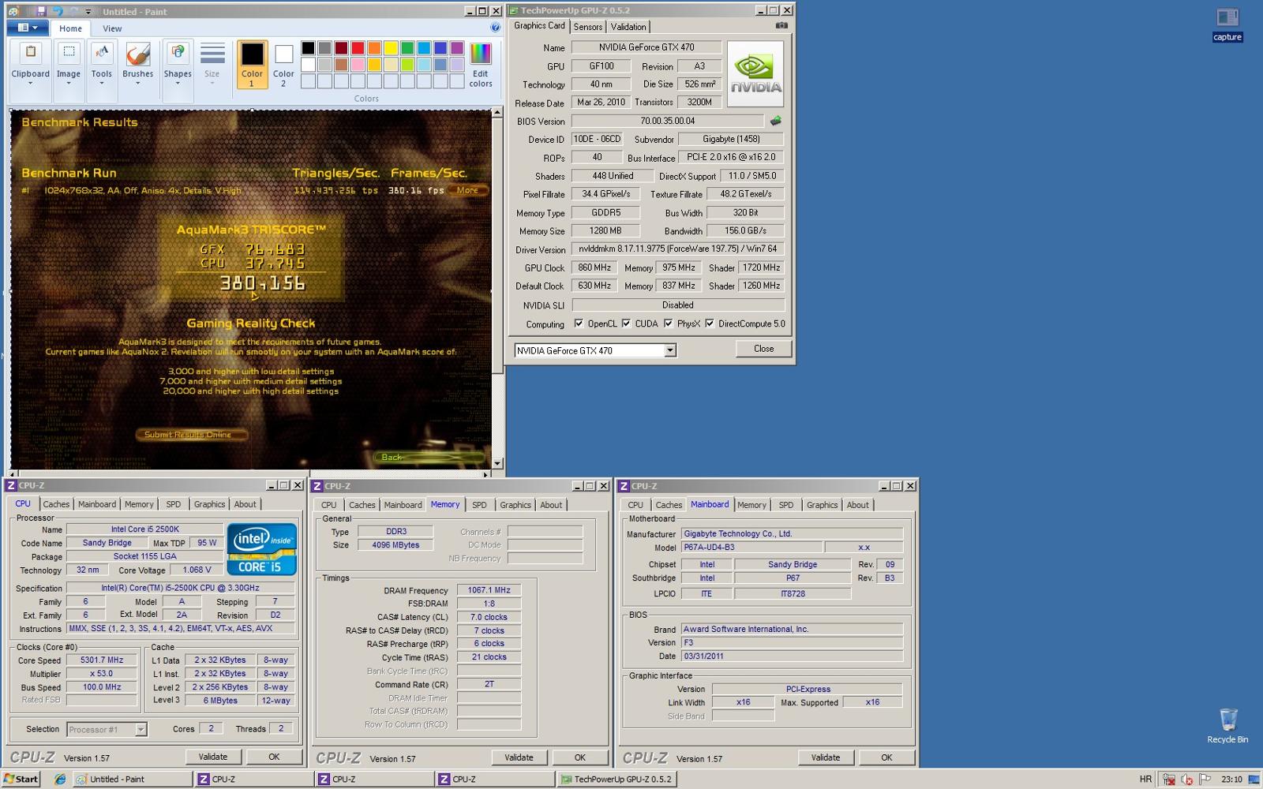Select the Recycle Bin desktop icon
This screenshot has height=789, width=1263.
pyautogui.click(x=1227, y=726)
